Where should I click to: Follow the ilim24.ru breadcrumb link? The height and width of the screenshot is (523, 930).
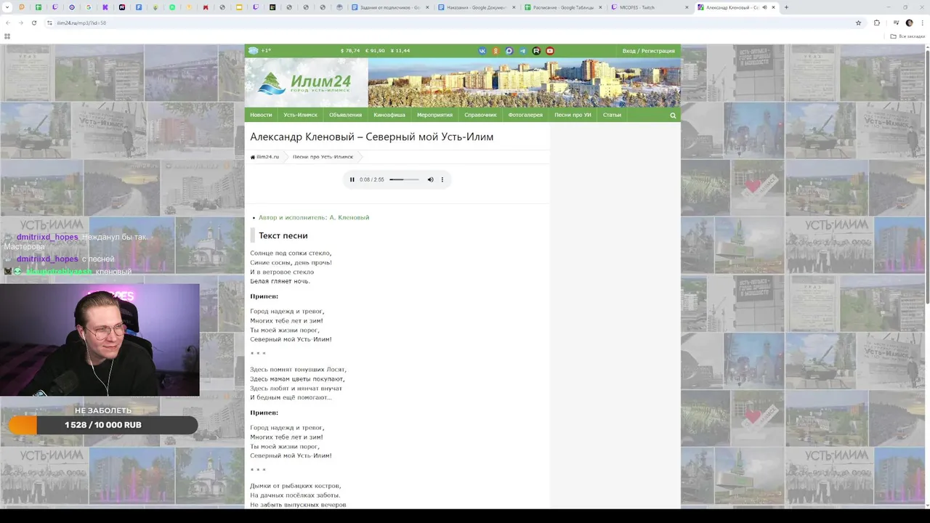(x=267, y=157)
